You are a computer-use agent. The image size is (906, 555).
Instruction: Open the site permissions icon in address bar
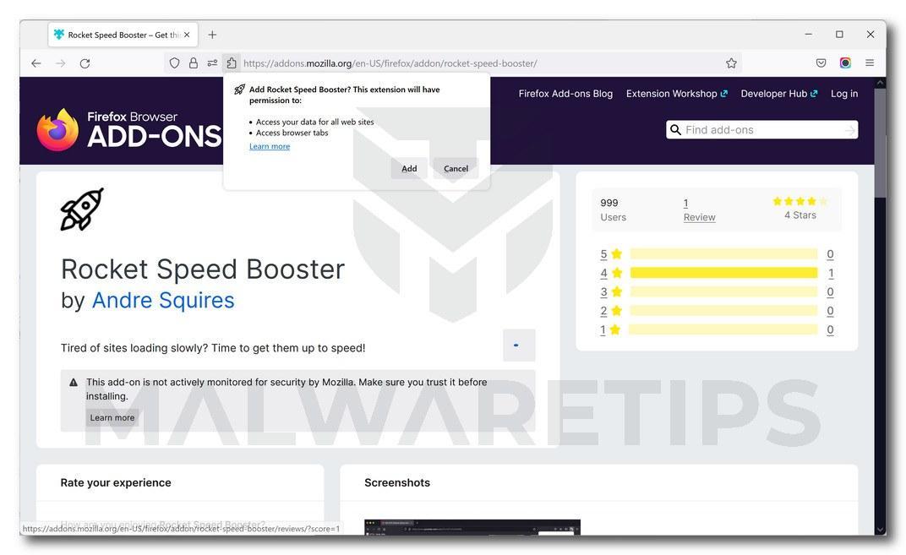212,63
